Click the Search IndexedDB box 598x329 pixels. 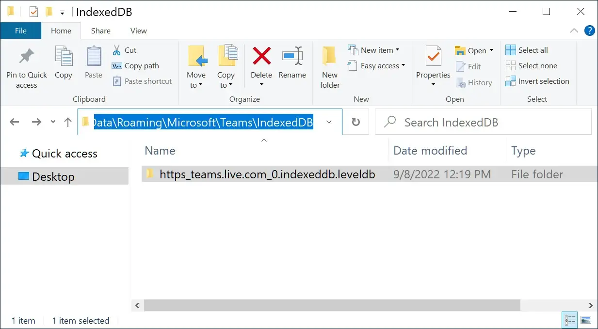[x=483, y=122]
